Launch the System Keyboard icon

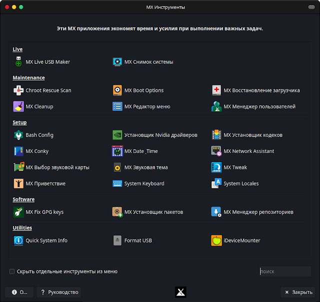pos(117,183)
